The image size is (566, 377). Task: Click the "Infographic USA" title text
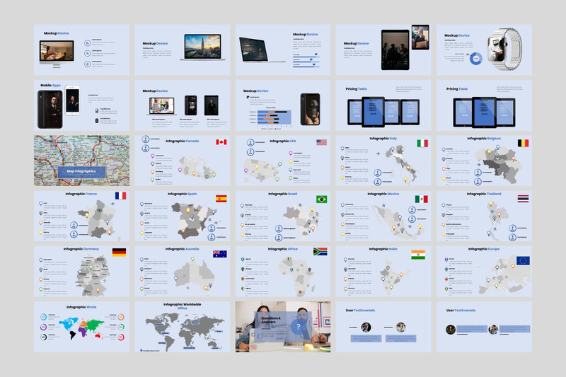[x=282, y=141]
